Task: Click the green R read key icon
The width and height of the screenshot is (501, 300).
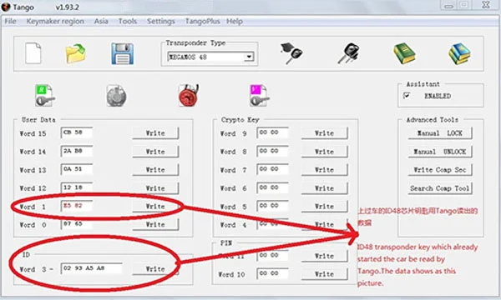Action: pyautogui.click(x=45, y=95)
